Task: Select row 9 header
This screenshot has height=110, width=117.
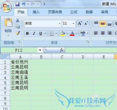Action: [5, 103]
